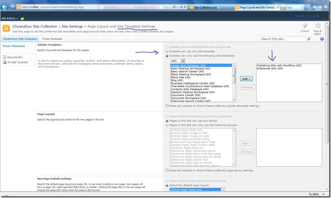Click the Remove button for site templates
This screenshot has width=331, height=198.
click(246, 87)
